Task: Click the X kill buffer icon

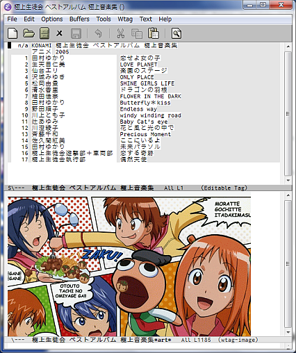Action: (x=60, y=33)
